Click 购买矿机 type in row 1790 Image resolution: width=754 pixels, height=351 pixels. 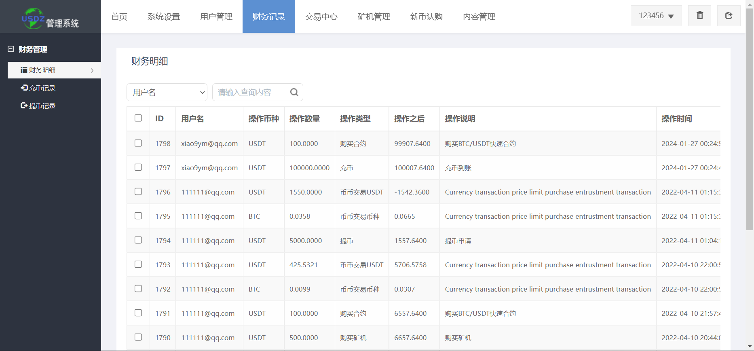pos(353,338)
